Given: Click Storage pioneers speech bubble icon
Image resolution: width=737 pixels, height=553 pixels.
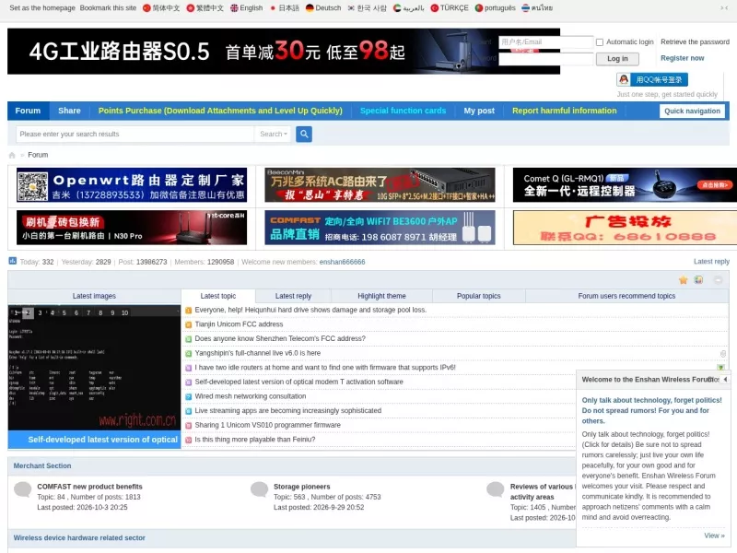Looking at the screenshot, I should 259,489.
